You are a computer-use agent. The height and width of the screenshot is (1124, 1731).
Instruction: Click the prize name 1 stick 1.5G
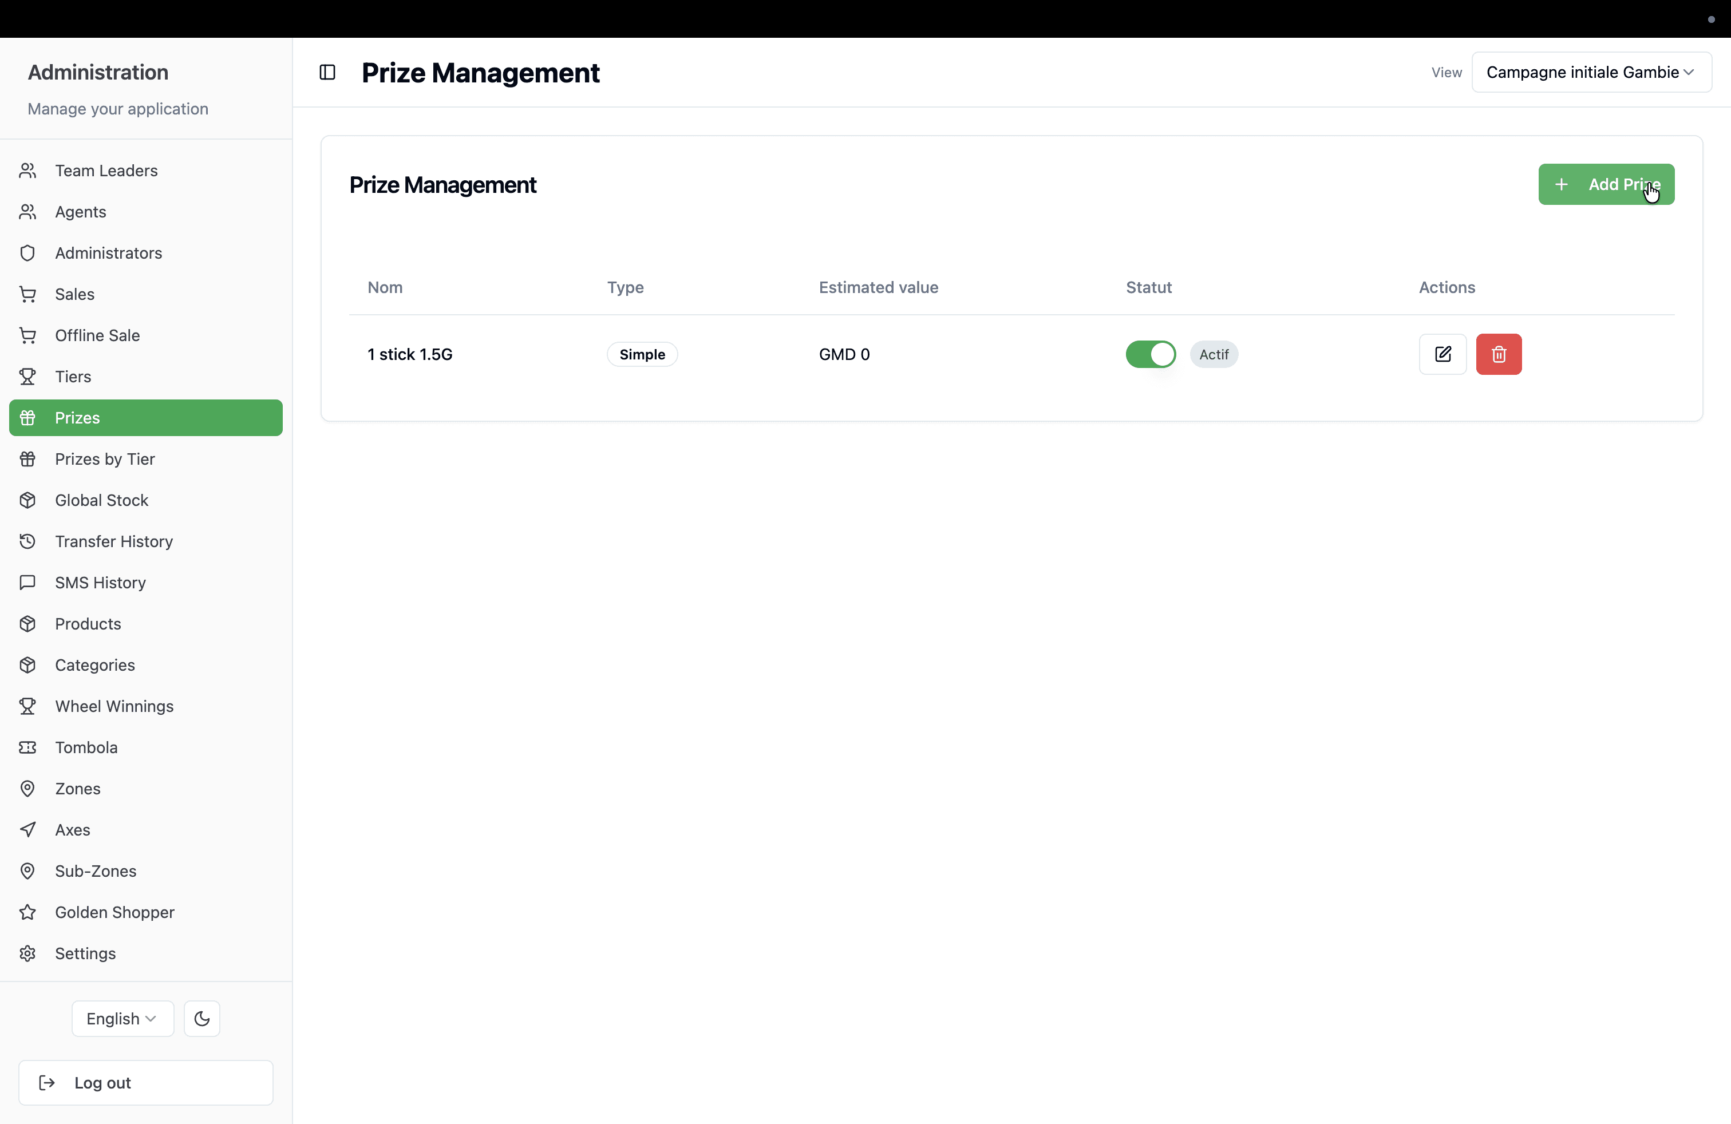pos(409,354)
